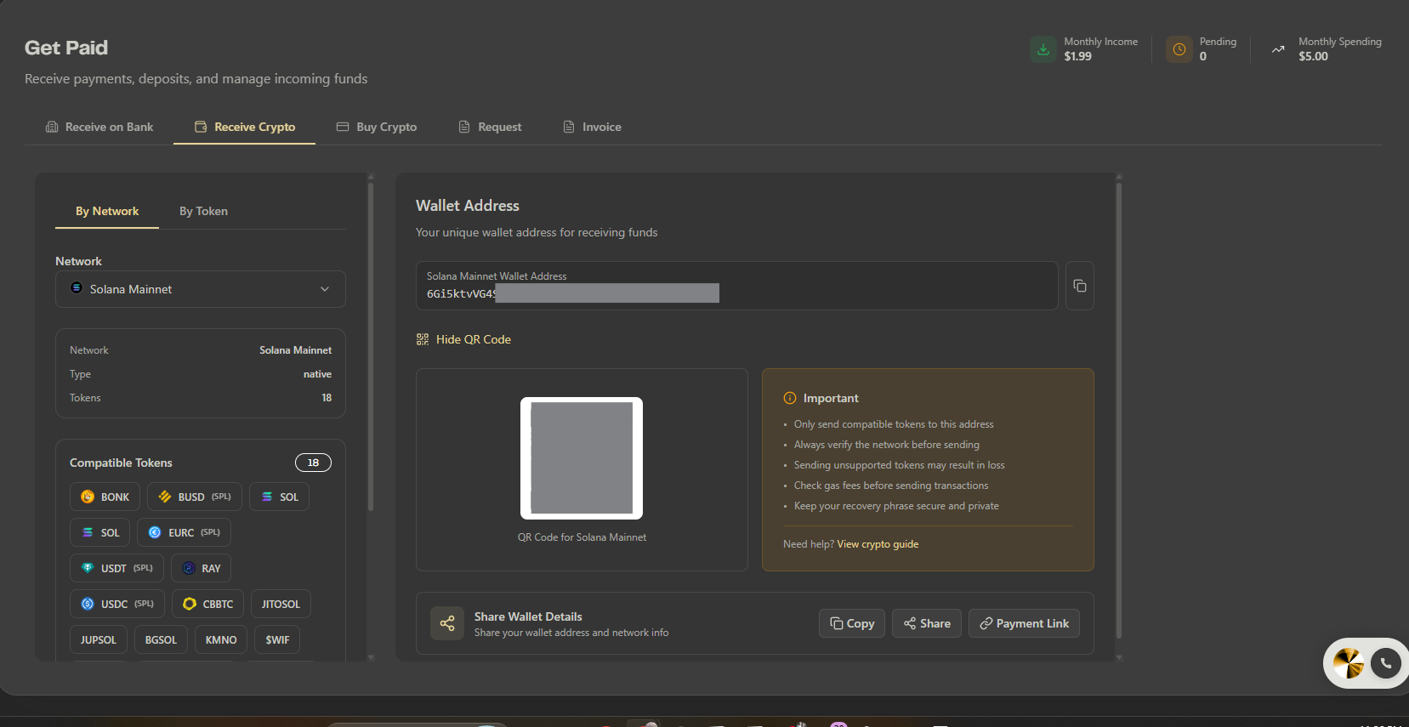
Task: Click the Payment Link button
Action: 1025,623
